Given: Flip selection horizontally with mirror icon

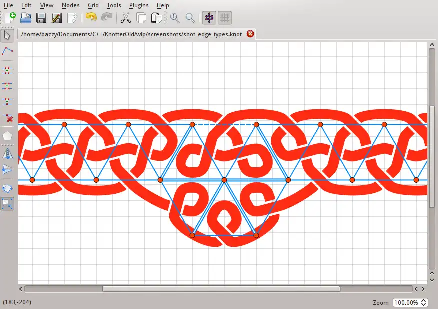Looking at the screenshot, I should click(x=7, y=154).
